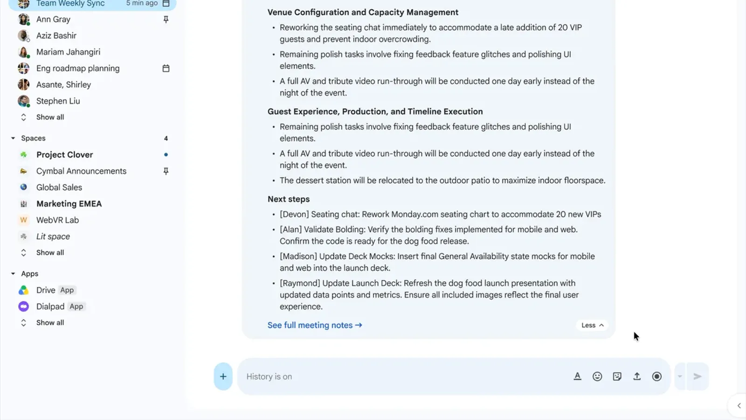Image resolution: width=746 pixels, height=420 pixels.
Task: Open See full meeting notes link
Action: pyautogui.click(x=315, y=325)
